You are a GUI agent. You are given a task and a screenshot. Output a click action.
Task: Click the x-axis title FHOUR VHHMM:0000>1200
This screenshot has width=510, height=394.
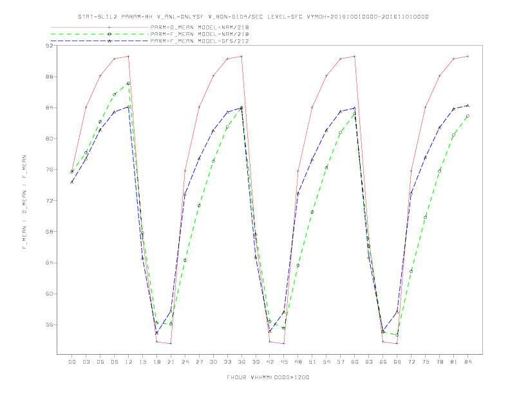point(268,377)
